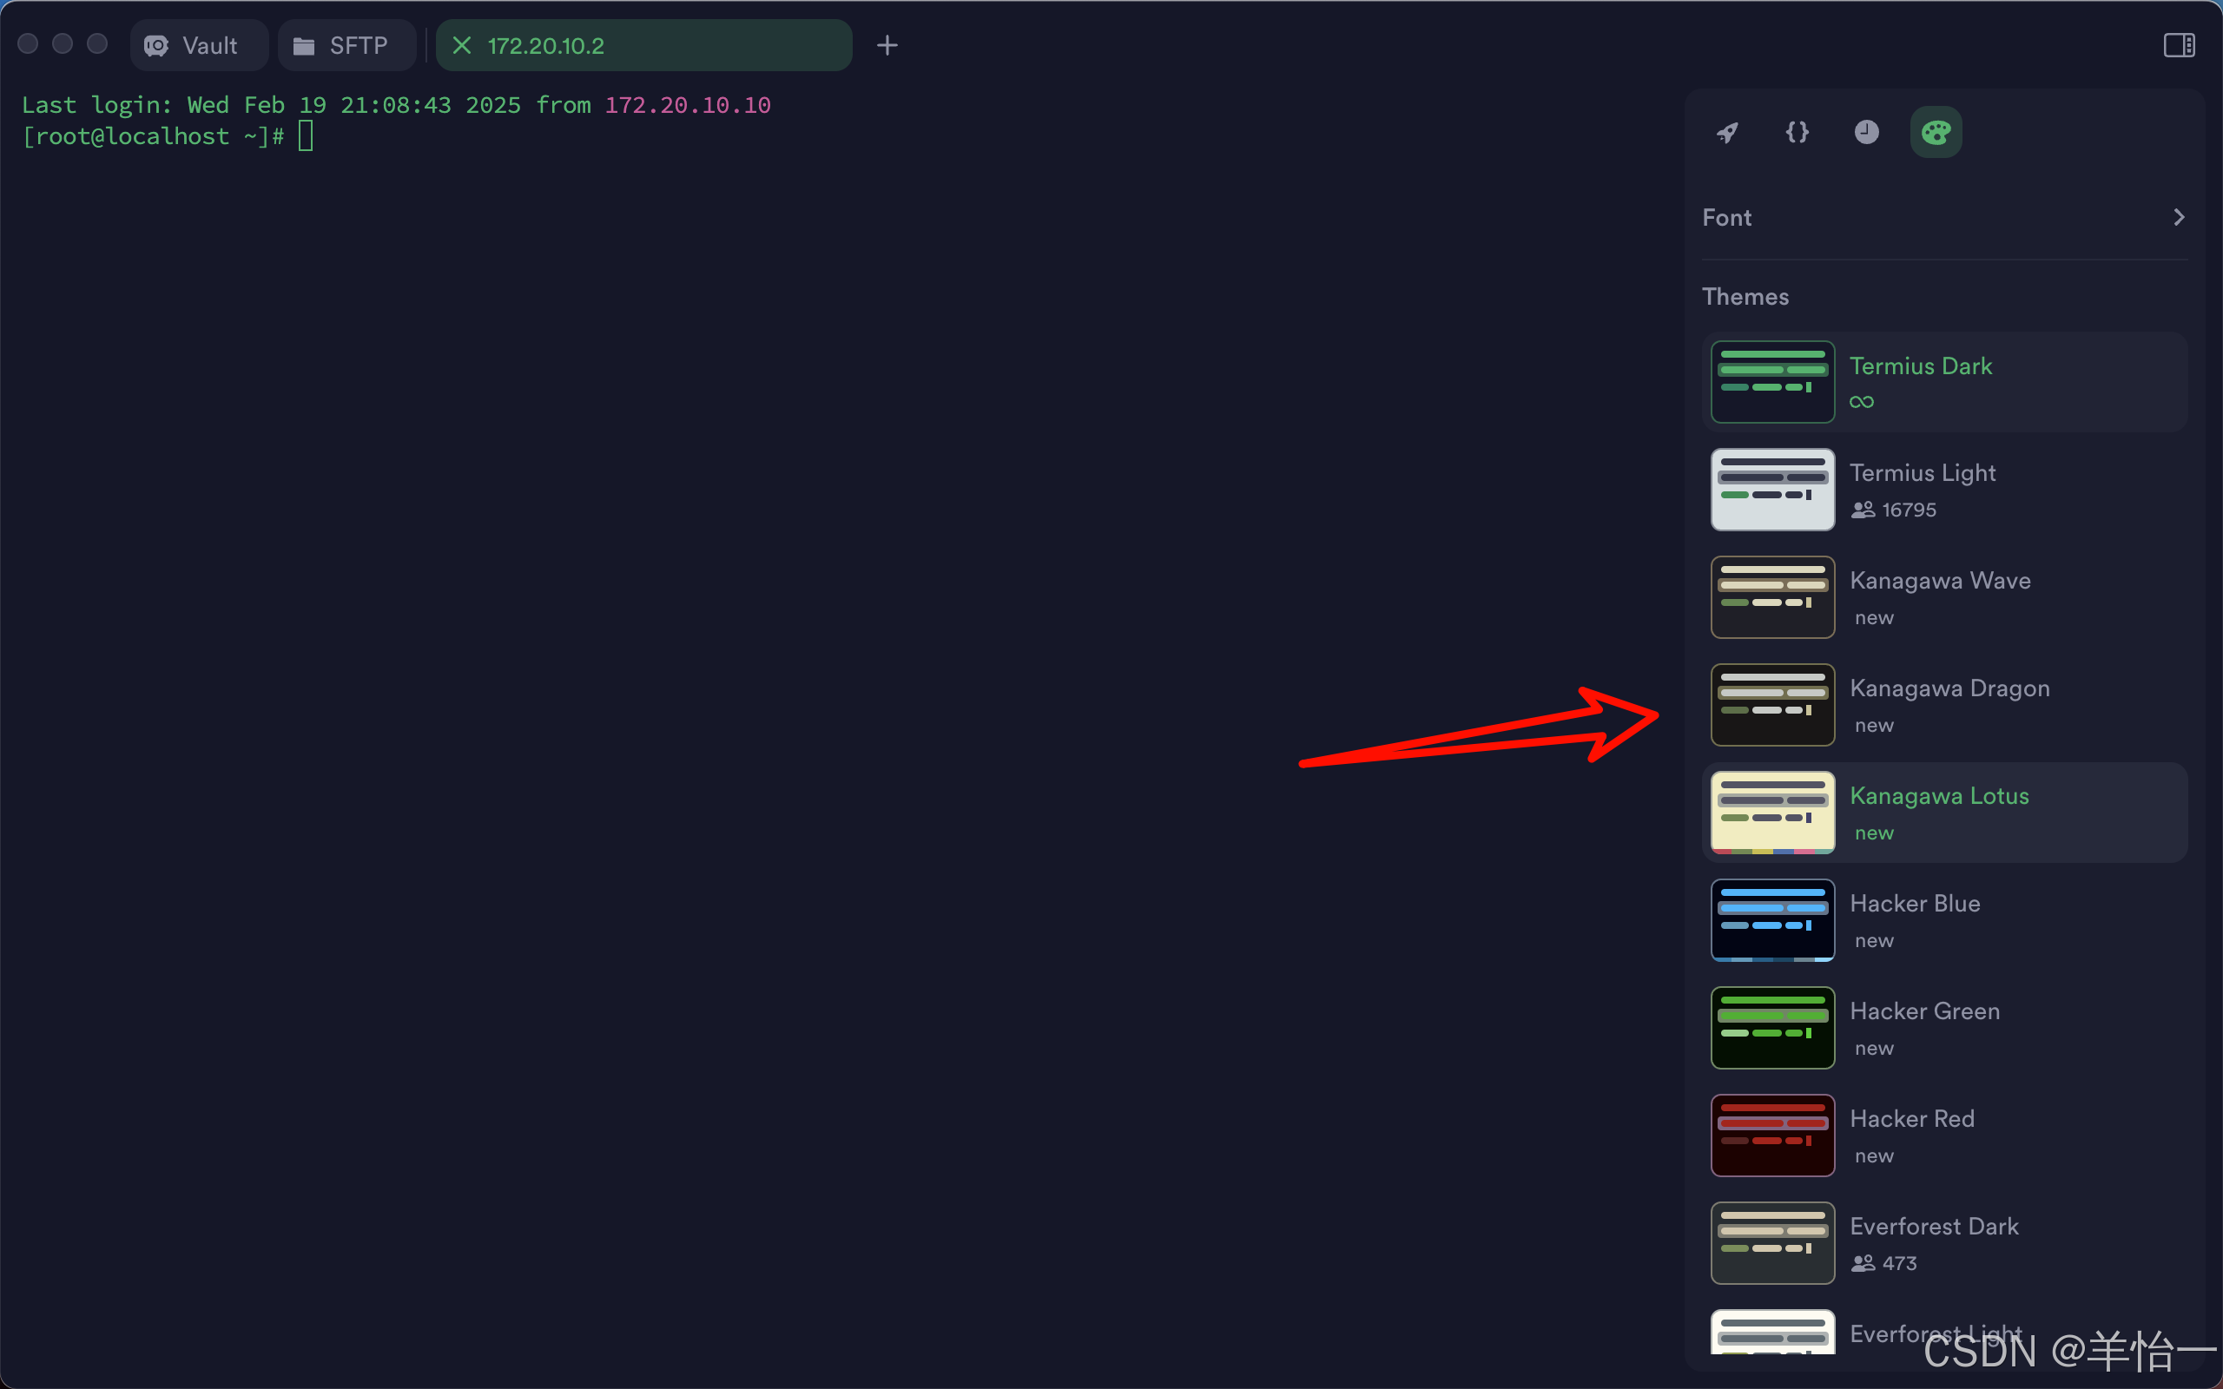2223x1389 pixels.
Task: Open the rocket quick-actions panel icon
Action: click(x=1727, y=132)
